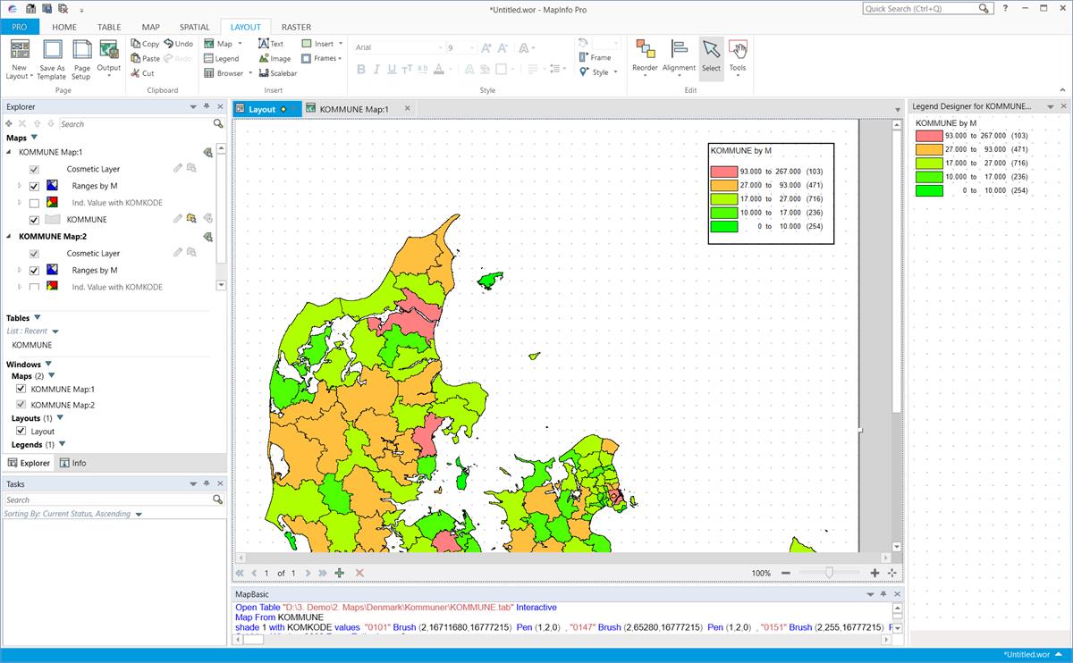
Task: Uncheck Ranges by M layer in Map:1
Action: click(34, 186)
